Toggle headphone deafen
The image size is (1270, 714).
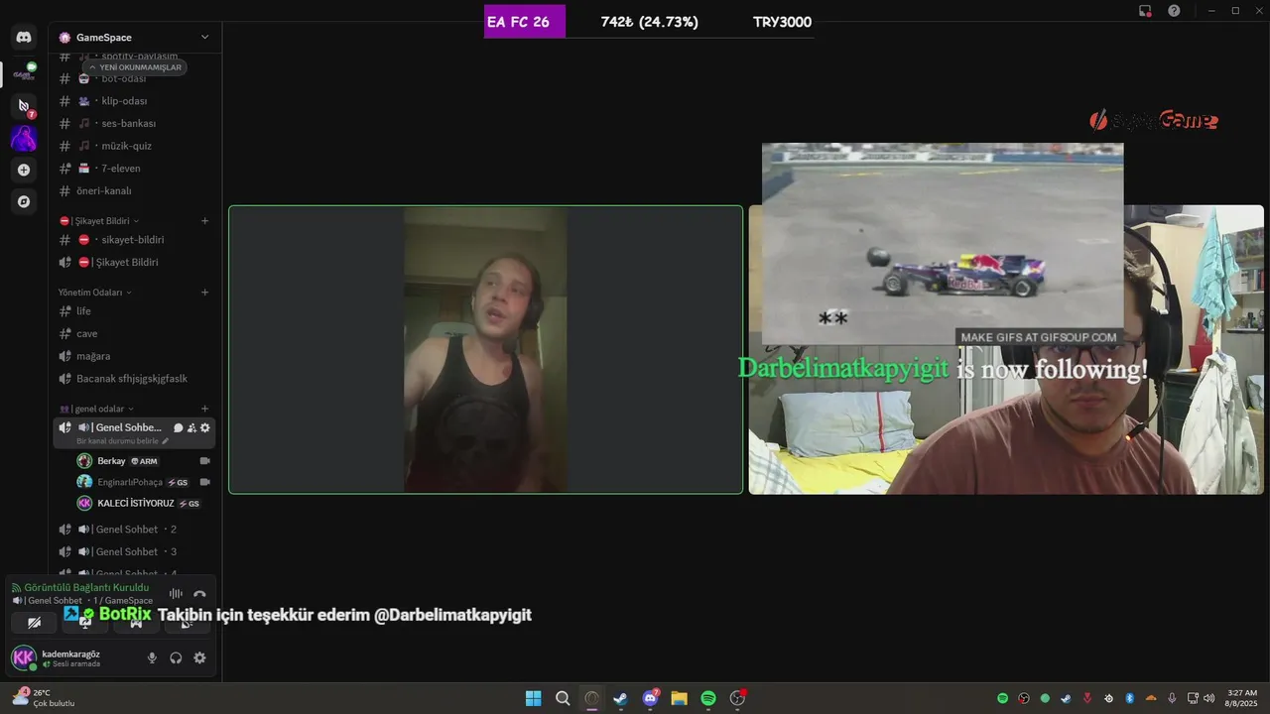(176, 657)
